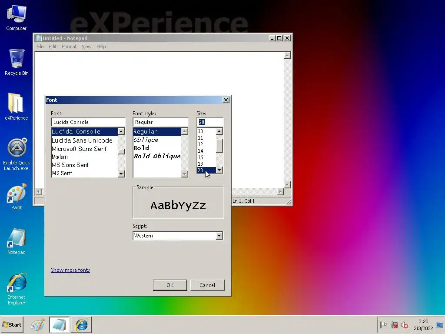Launch Paint from the taskbar

pyautogui.click(x=37, y=324)
